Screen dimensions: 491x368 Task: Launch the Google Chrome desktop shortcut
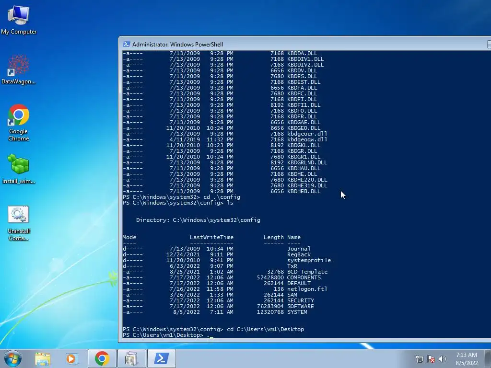pos(19,123)
